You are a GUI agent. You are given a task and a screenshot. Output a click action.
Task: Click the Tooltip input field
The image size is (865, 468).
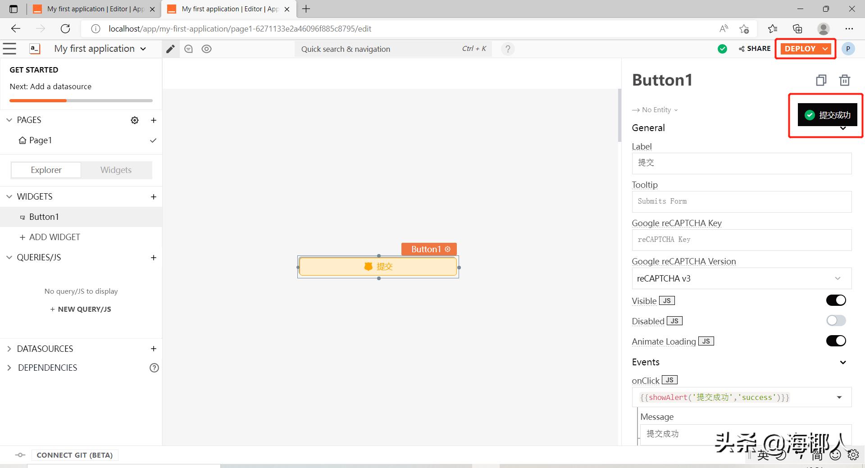click(x=742, y=201)
